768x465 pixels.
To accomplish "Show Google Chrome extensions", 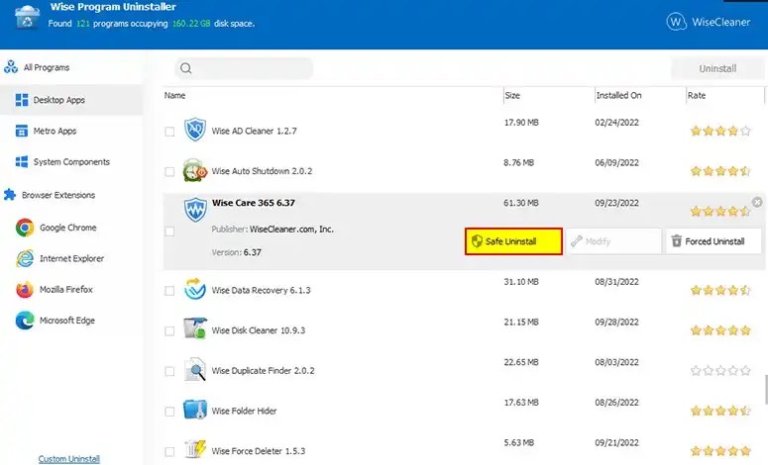I will click(67, 228).
